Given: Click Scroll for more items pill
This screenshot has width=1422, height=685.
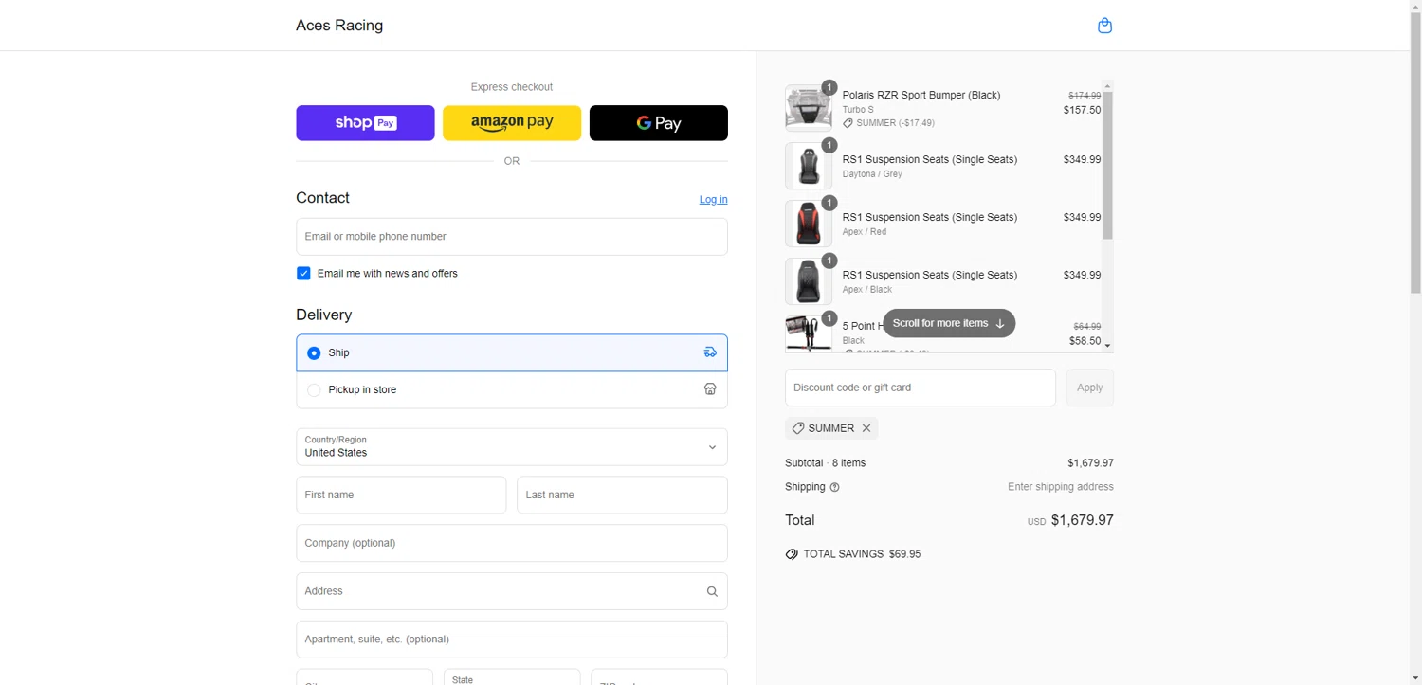Looking at the screenshot, I should pos(949,323).
